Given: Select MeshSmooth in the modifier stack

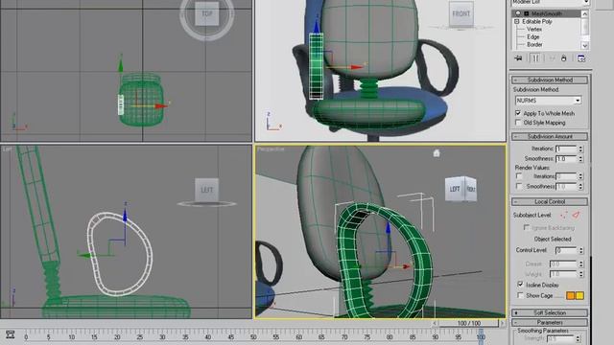Looking at the screenshot, I should 547,13.
